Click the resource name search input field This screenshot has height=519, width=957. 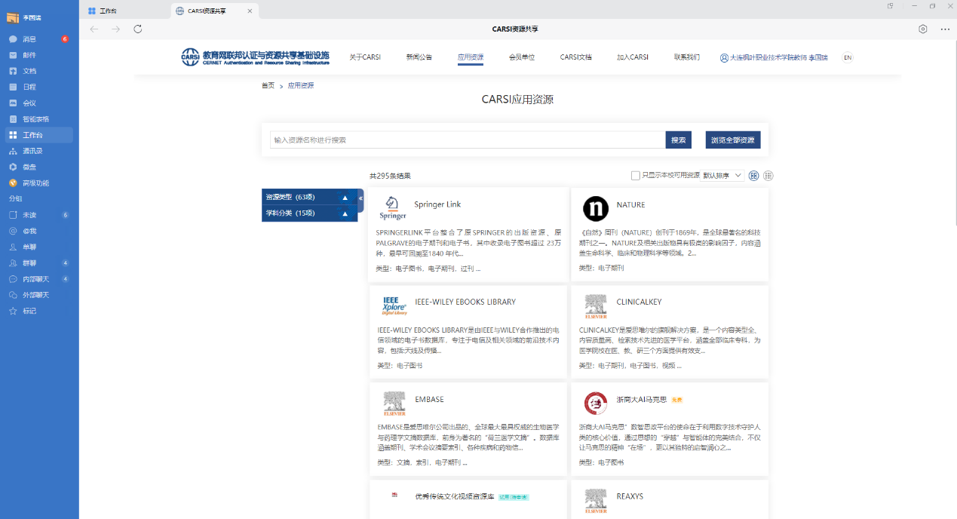pos(467,140)
